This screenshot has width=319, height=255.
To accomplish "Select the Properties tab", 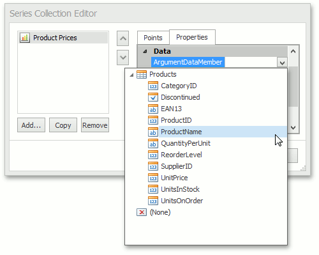I will click(x=192, y=37).
